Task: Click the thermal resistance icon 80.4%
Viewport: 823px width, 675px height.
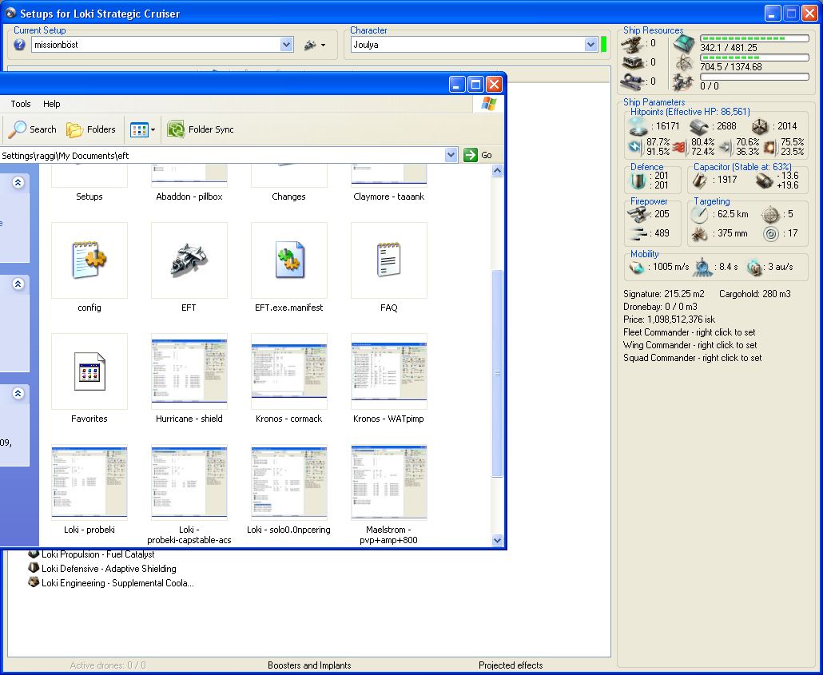Action: 680,147
